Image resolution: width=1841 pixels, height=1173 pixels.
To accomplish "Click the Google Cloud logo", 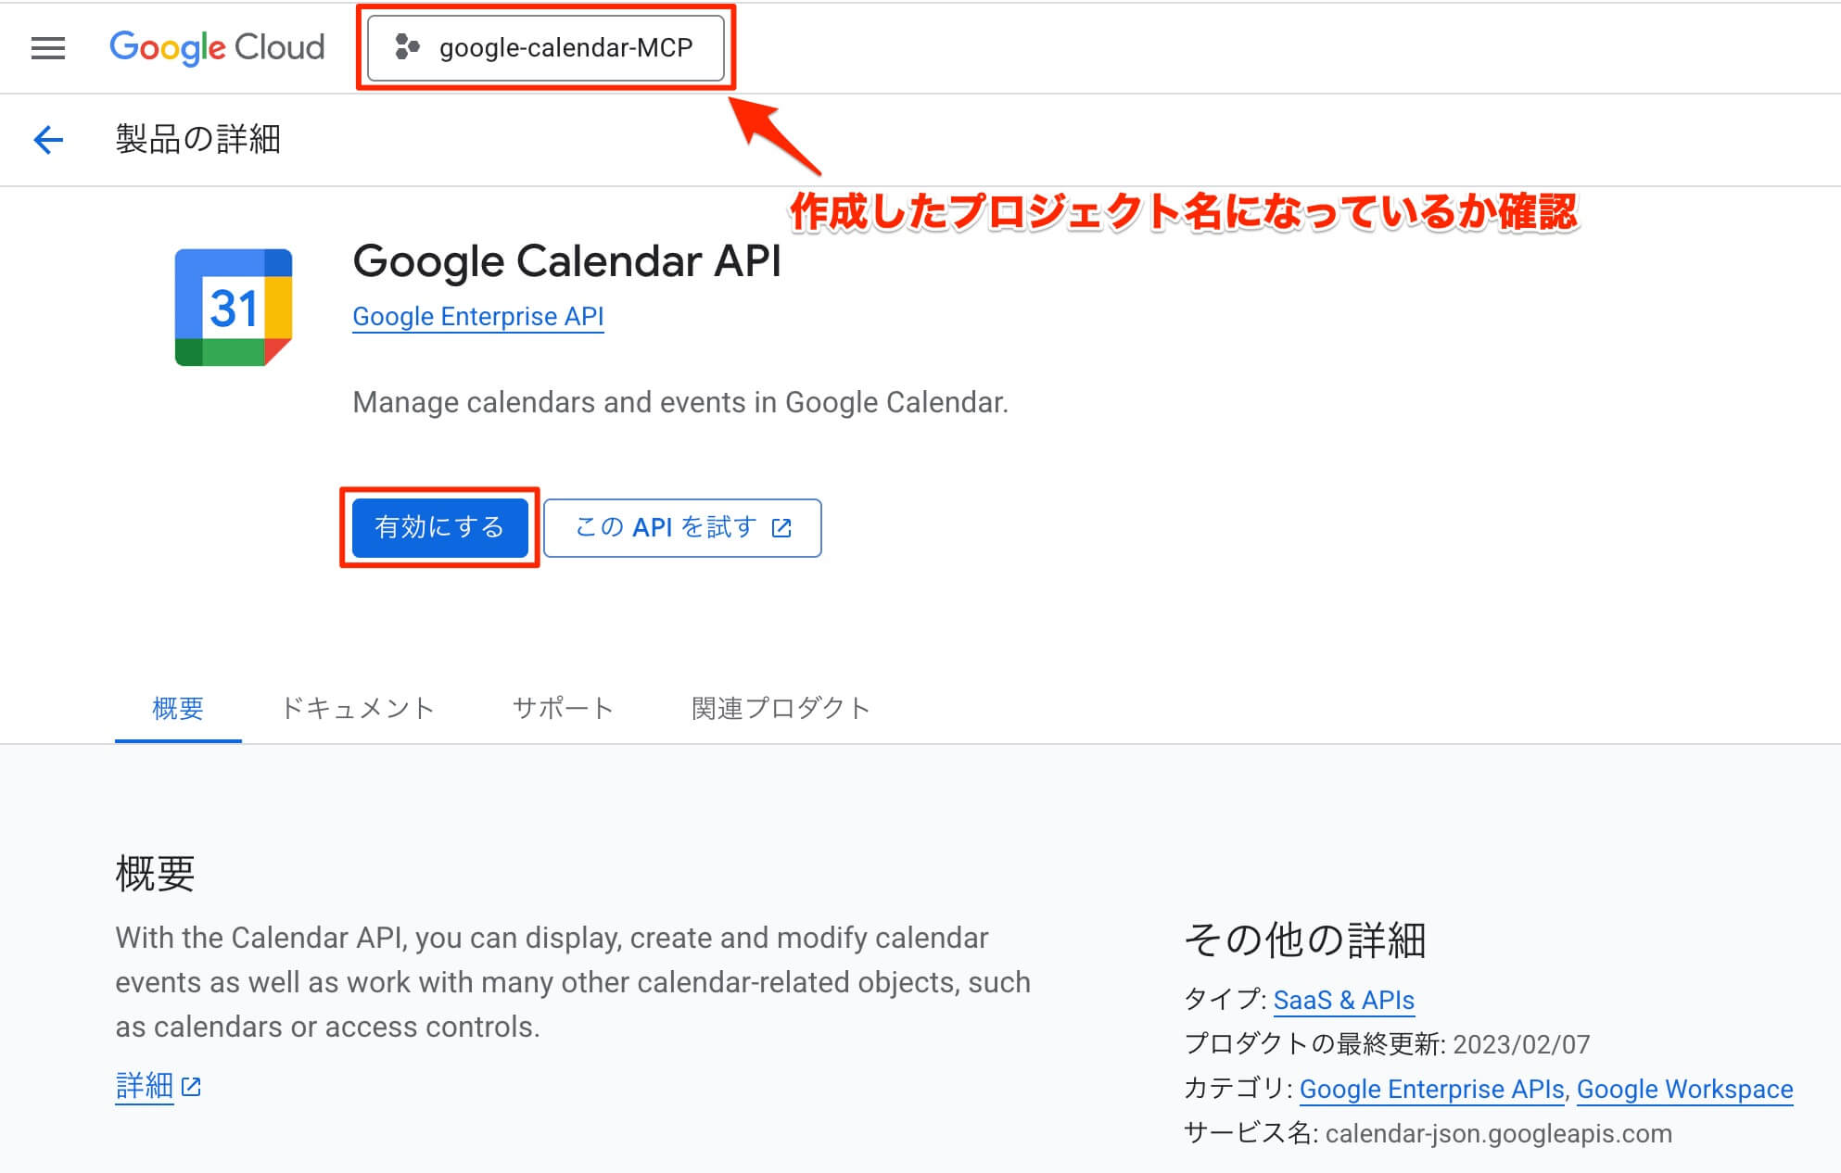I will (217, 47).
